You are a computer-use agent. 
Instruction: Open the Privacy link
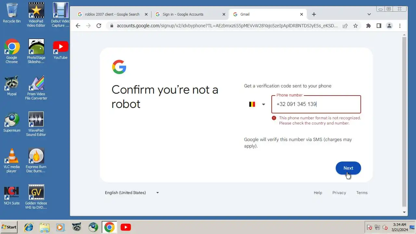[339, 193]
